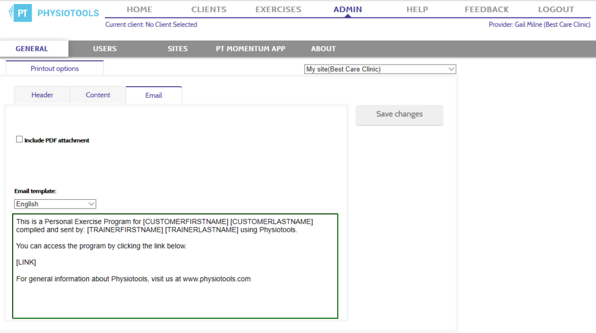
Task: Switch to the SITES admin tab
Action: (178, 49)
